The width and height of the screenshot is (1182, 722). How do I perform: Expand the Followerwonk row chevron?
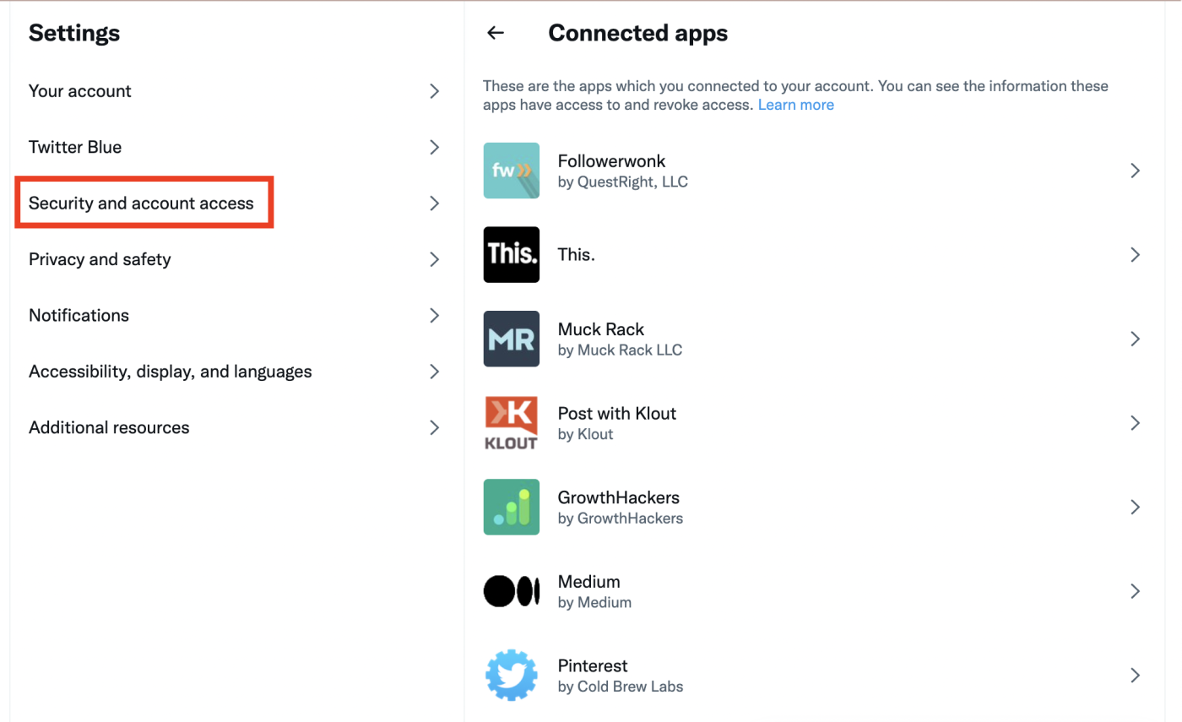pyautogui.click(x=1136, y=171)
